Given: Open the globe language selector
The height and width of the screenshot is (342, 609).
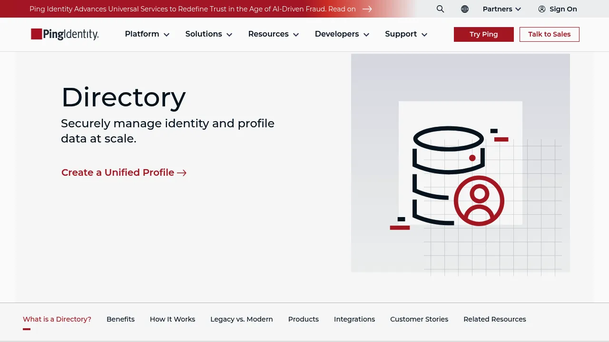Looking at the screenshot, I should tap(465, 9).
